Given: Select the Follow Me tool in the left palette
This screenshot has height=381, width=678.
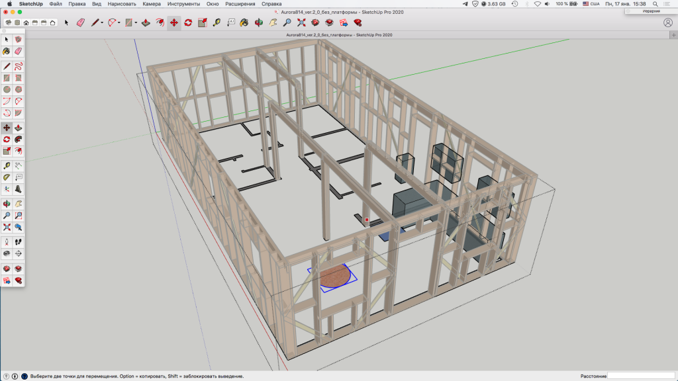Looking at the screenshot, I should click(19, 140).
